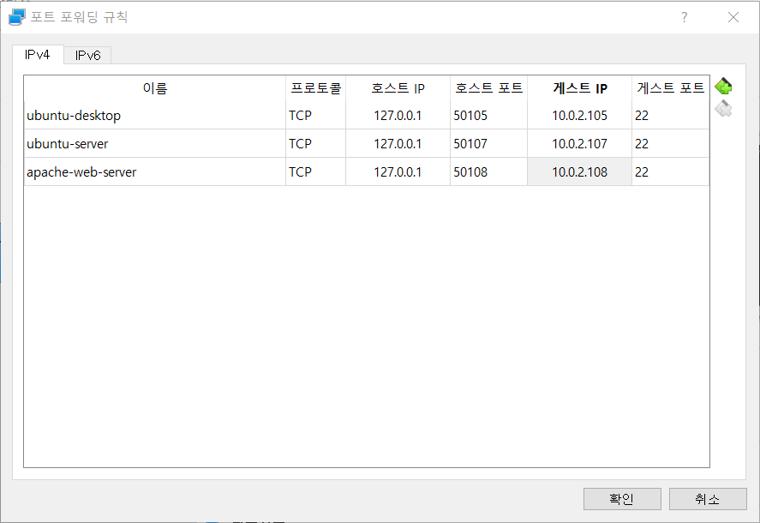Select guest IP 10.0.2.105
The width and height of the screenshot is (760, 523).
(x=579, y=116)
